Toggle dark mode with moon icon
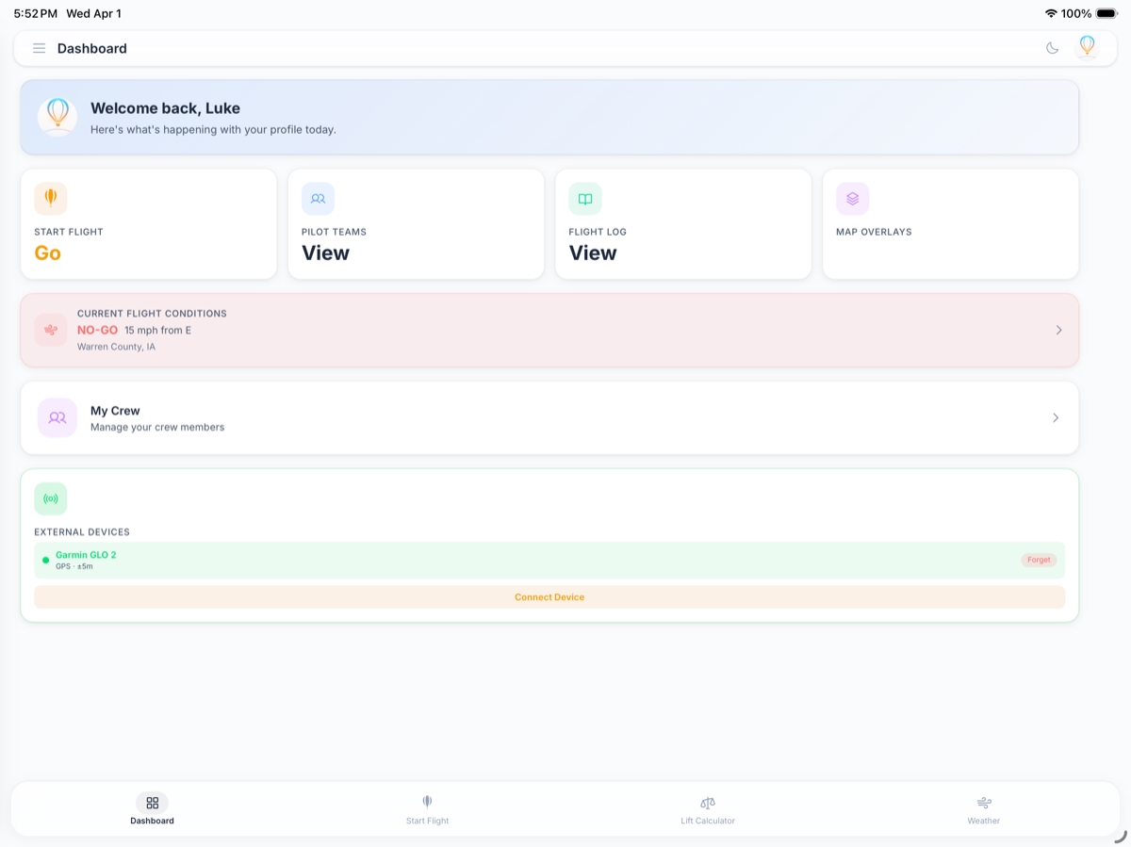Viewport: 1131px width, 847px height. click(x=1052, y=48)
